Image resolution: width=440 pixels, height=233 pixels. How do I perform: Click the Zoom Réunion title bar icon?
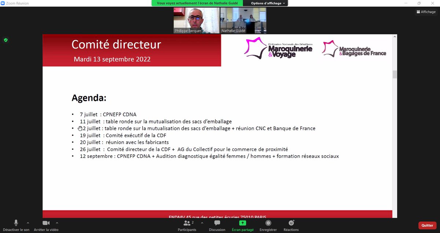pos(3,3)
